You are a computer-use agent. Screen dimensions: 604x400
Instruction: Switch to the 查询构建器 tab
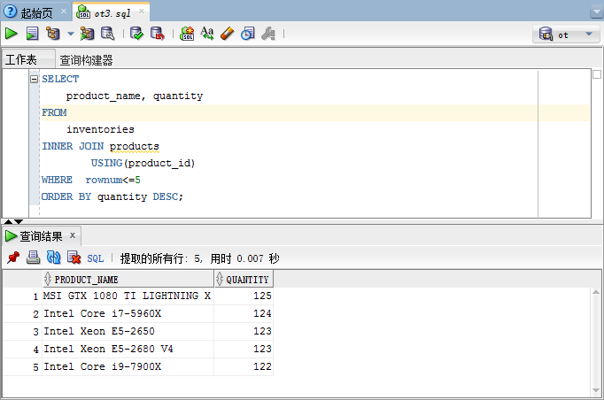[x=86, y=60]
